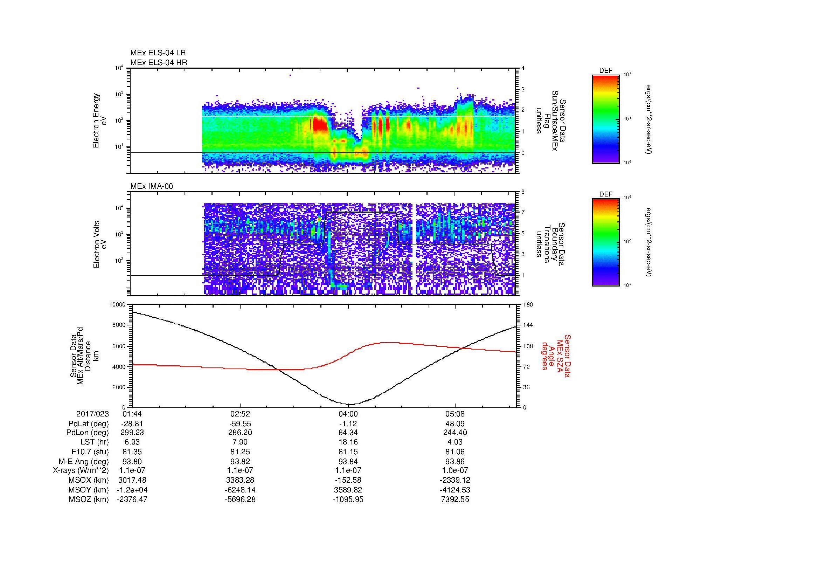Click the 'MEx ELS-04 LR' title
Image resolution: width=819 pixels, height=579 pixels.
(x=158, y=53)
